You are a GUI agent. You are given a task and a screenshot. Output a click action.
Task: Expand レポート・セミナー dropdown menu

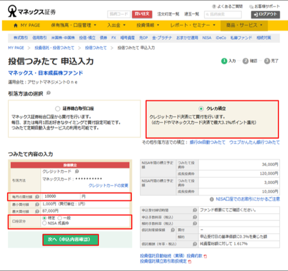tap(192, 25)
